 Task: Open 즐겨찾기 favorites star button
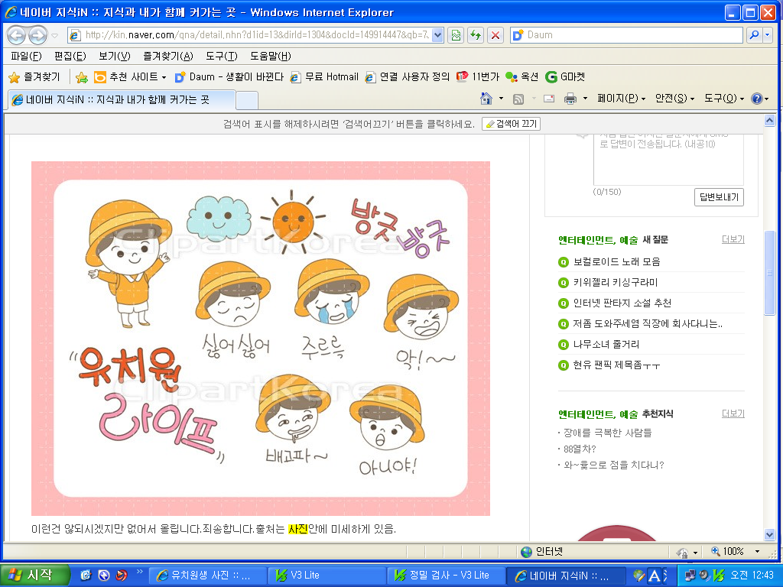[x=34, y=76]
